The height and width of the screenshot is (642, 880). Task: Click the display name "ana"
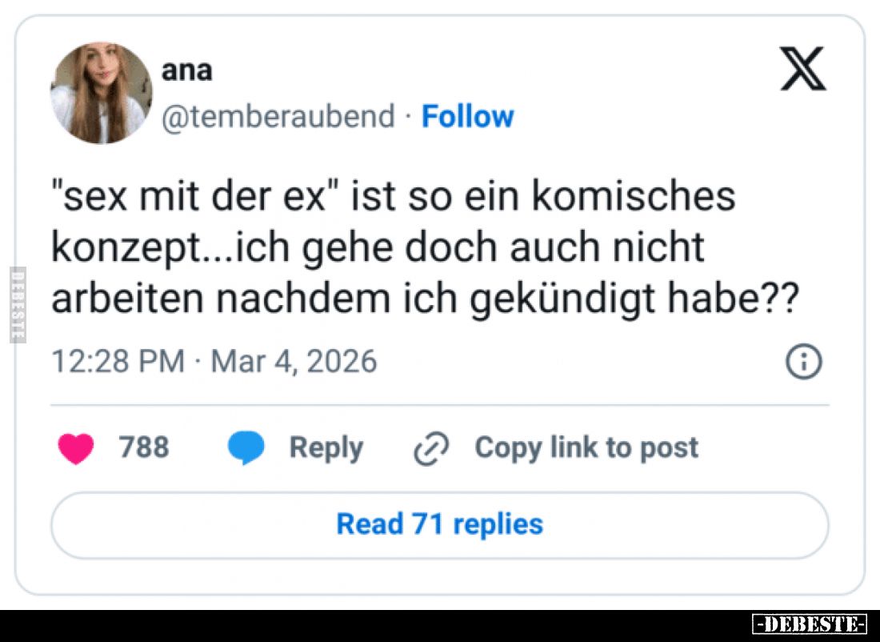187,70
